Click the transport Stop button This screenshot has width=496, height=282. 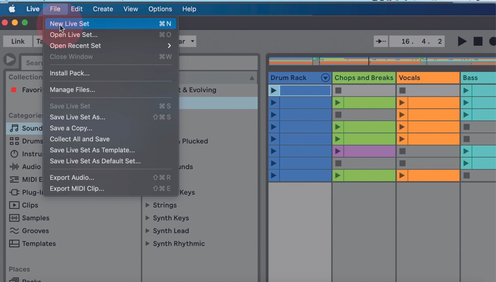(478, 41)
